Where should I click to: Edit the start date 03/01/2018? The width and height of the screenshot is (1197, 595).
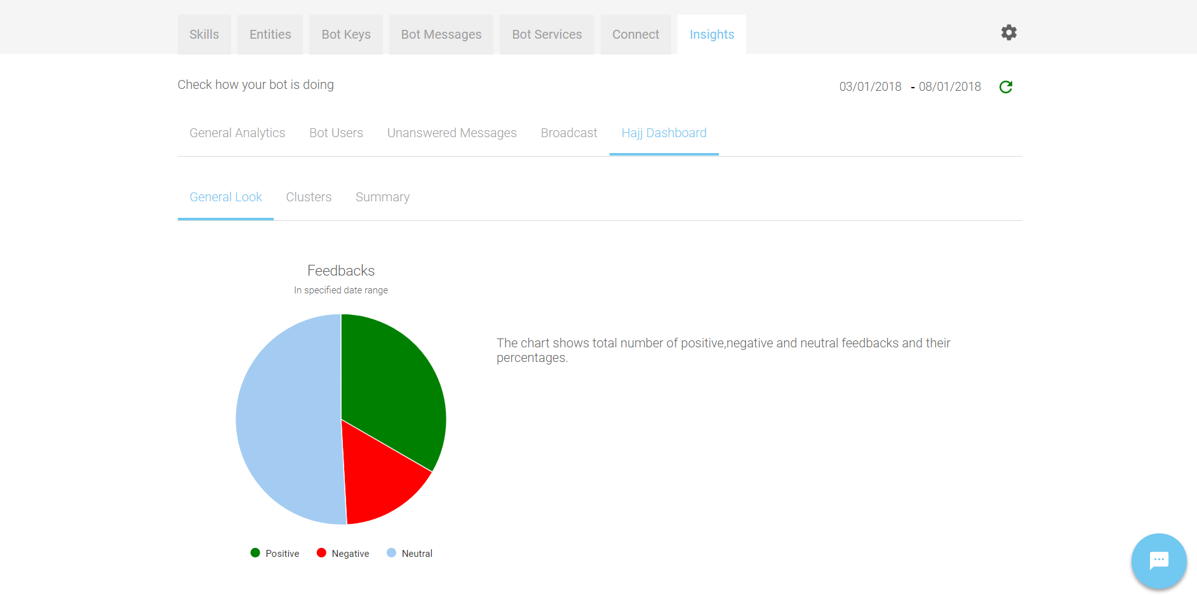point(870,86)
